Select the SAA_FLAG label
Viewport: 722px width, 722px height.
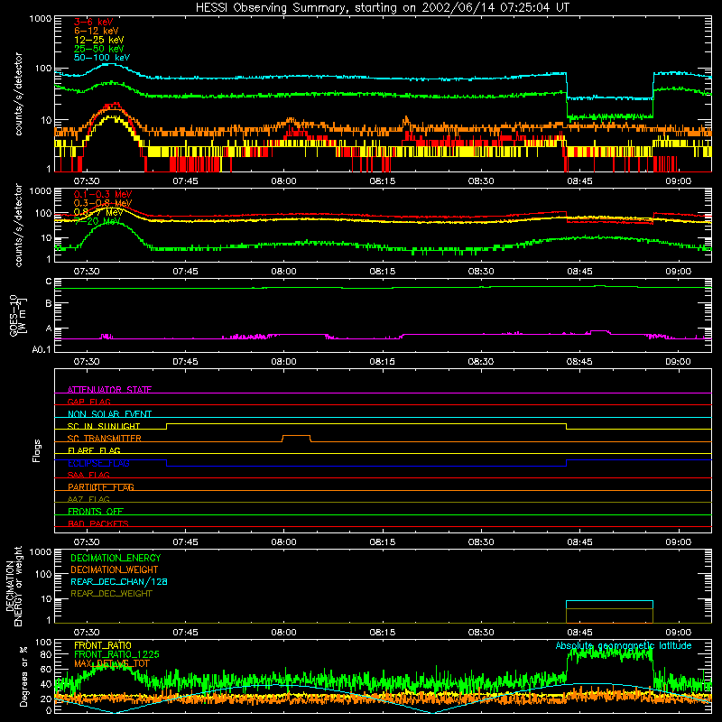pyautogui.click(x=88, y=475)
